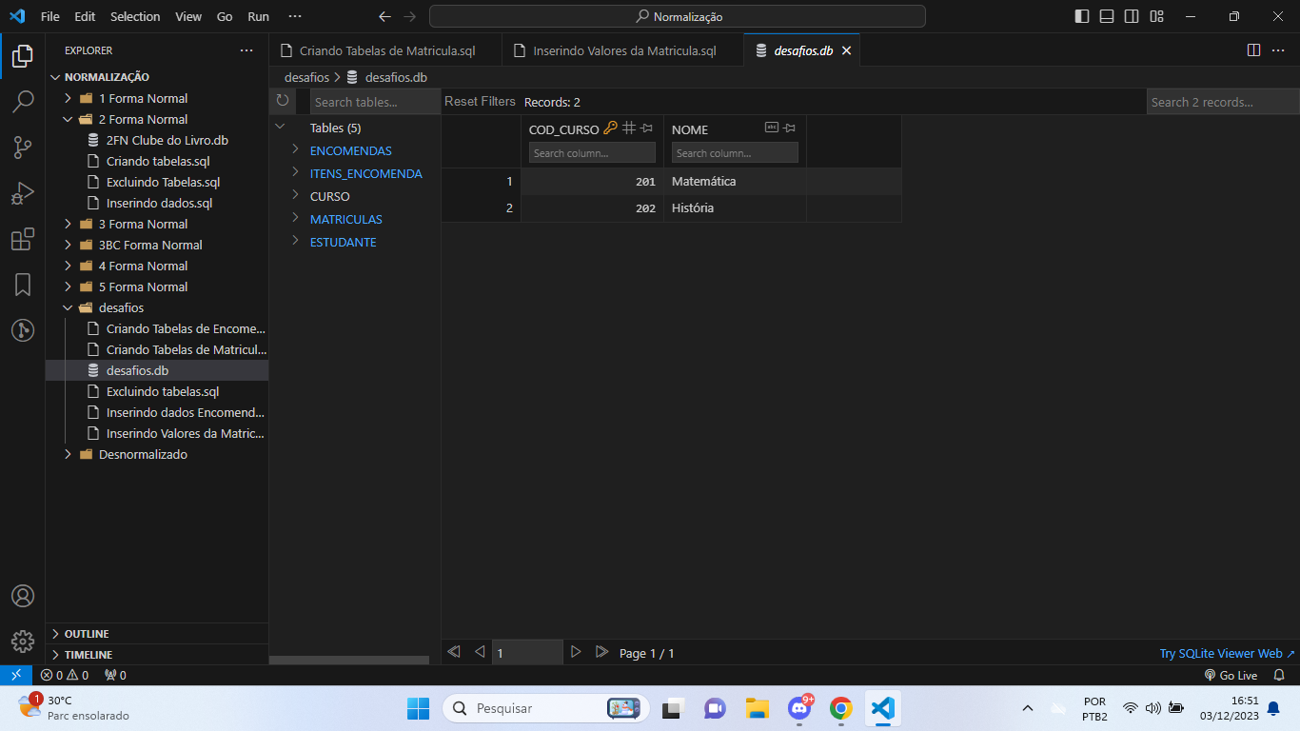Open the overflow menu ellipsis in menu bar
This screenshot has width=1300, height=731.
pos(294,16)
